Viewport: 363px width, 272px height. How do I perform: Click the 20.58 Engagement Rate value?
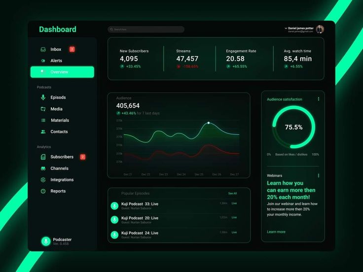pyautogui.click(x=235, y=59)
